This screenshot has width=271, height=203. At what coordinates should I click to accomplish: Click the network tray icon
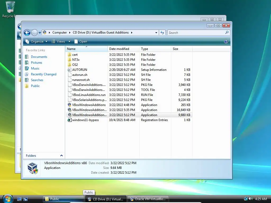(x=246, y=199)
